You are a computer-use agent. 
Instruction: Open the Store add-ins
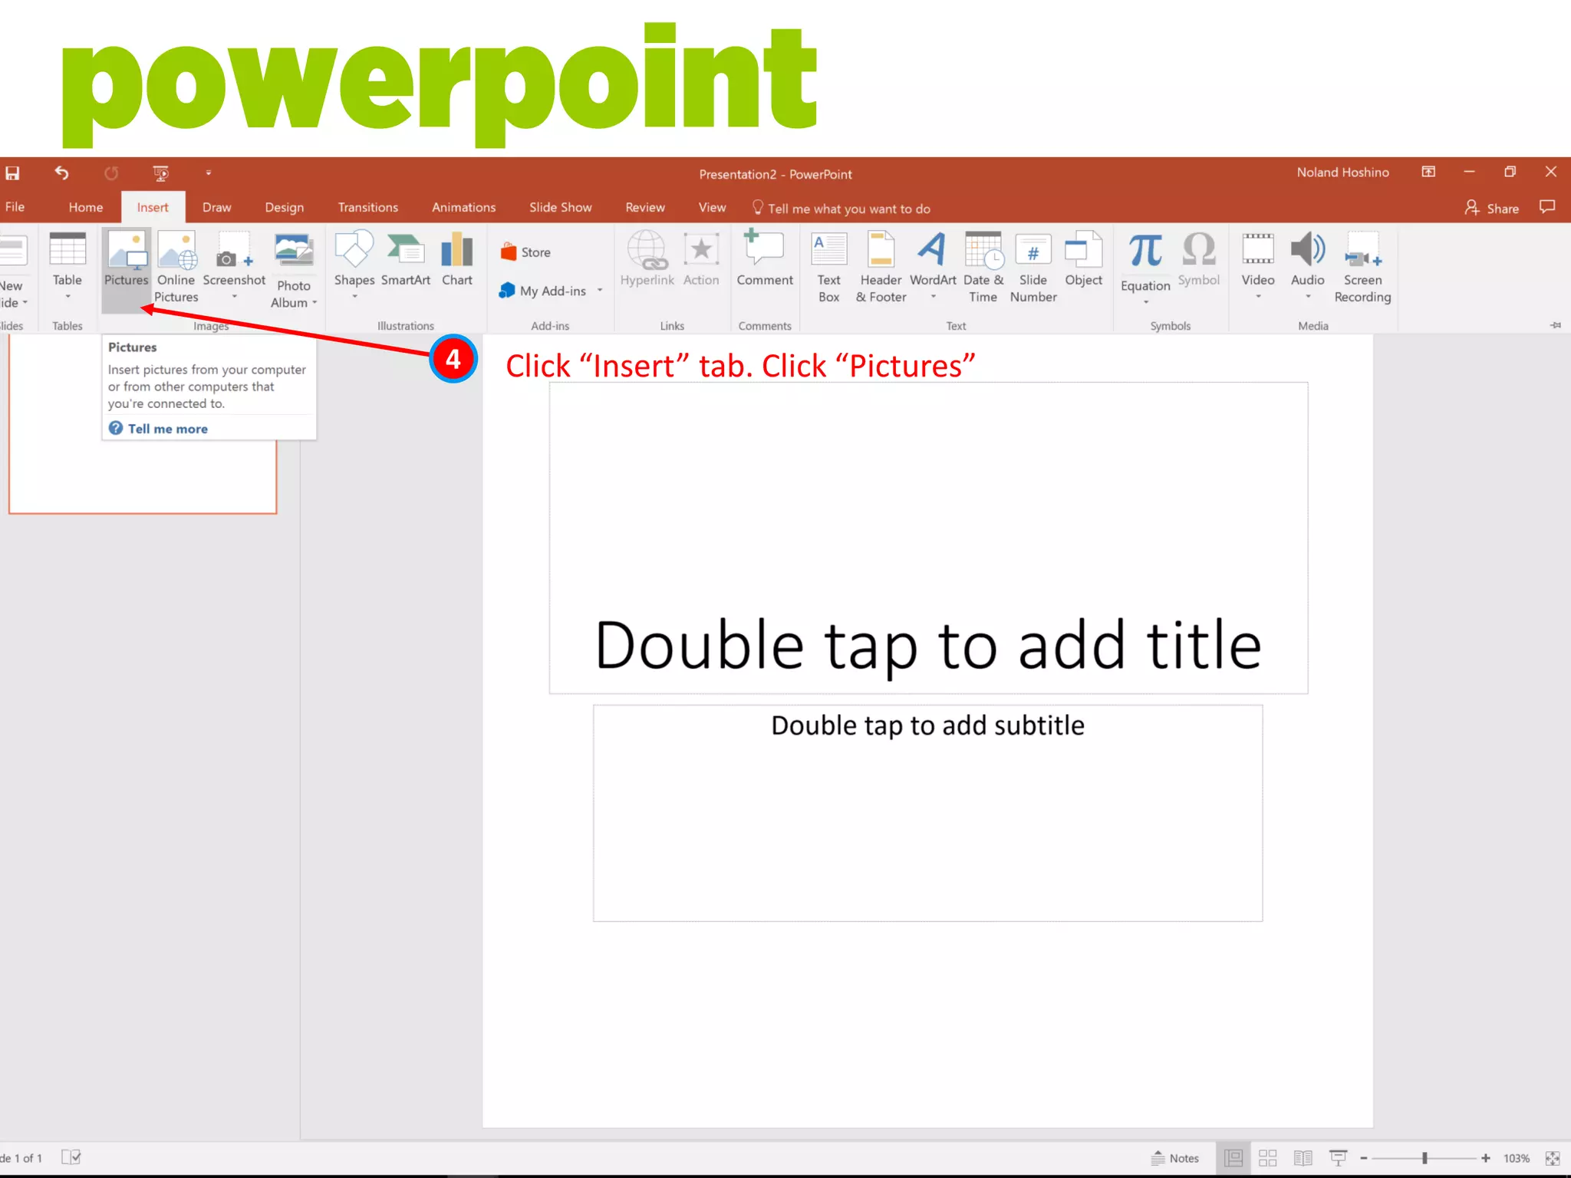[x=526, y=252]
